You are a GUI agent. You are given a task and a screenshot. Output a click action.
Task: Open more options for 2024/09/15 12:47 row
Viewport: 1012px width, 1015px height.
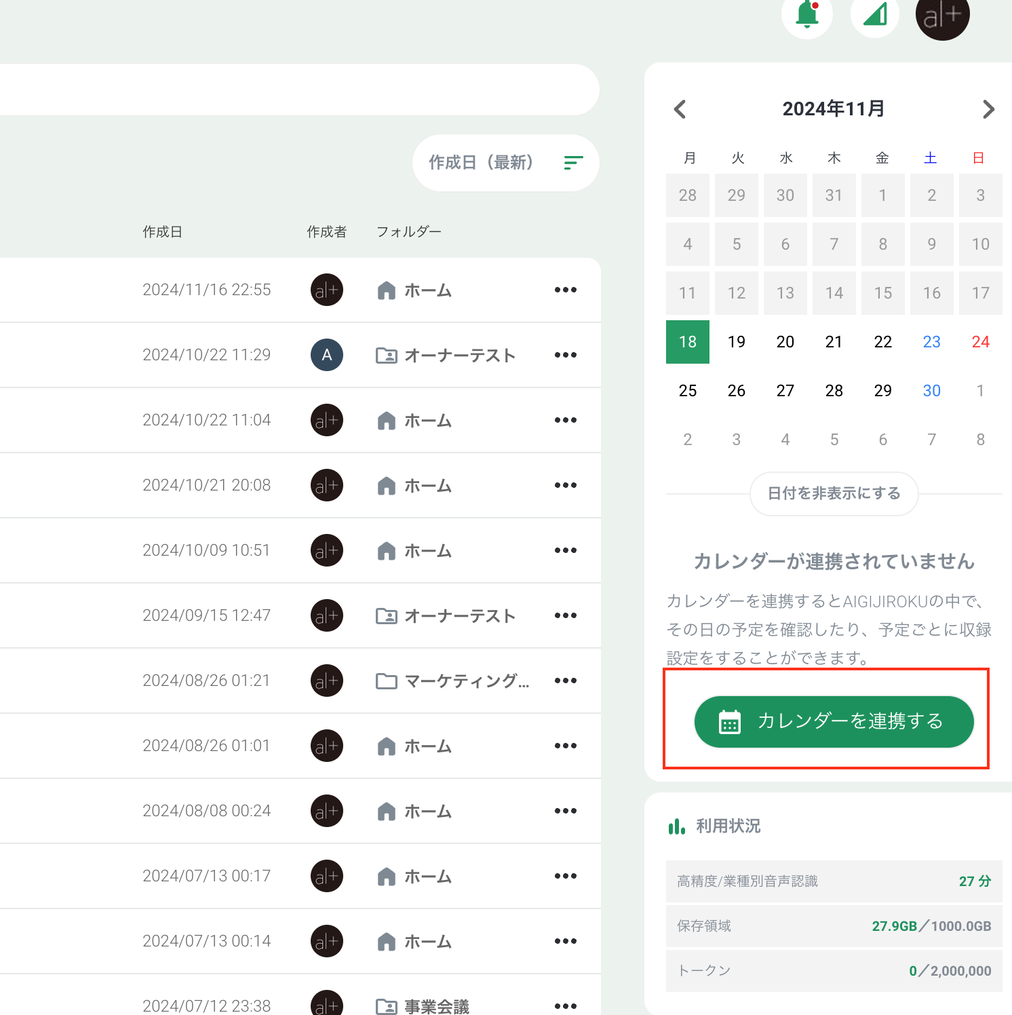tap(566, 615)
